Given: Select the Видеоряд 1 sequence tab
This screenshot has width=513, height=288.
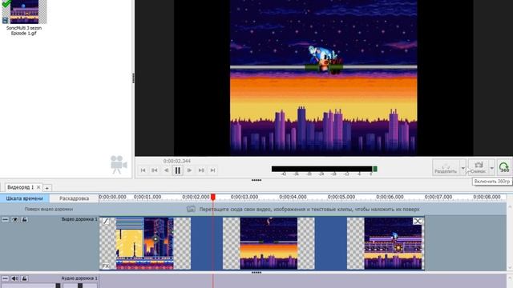Looking at the screenshot, I should tap(20, 187).
